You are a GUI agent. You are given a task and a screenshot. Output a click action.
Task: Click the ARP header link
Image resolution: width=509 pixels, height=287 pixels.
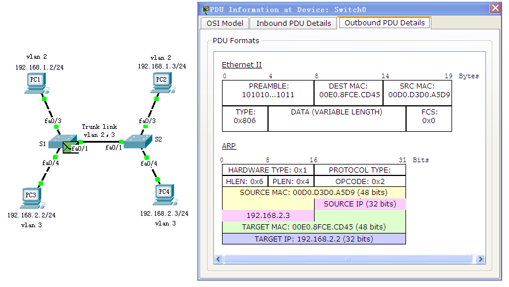229,146
